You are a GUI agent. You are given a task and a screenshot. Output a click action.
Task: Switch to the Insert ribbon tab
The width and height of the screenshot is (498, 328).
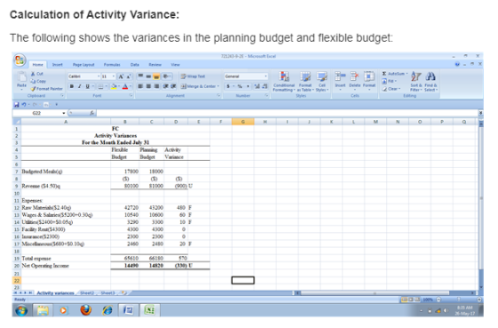point(58,65)
